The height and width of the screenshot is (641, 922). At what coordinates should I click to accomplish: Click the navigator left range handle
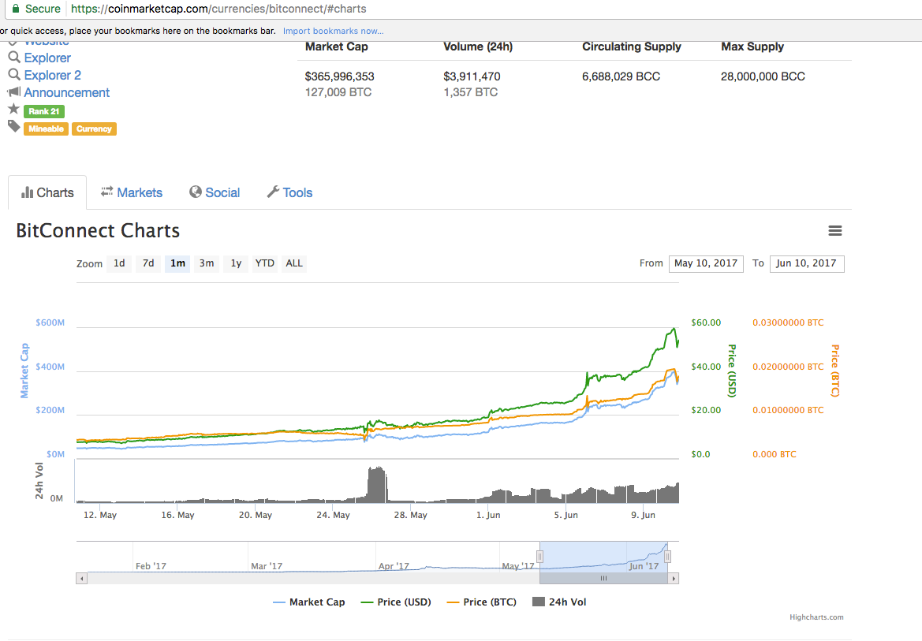click(539, 557)
